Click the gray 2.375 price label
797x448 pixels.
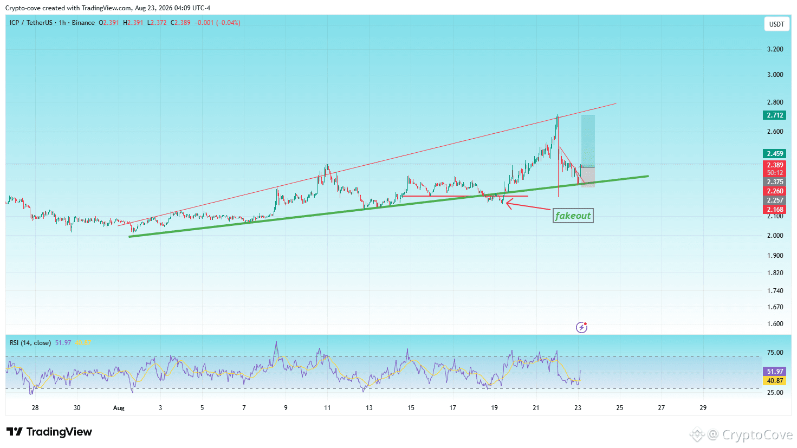tap(775, 182)
